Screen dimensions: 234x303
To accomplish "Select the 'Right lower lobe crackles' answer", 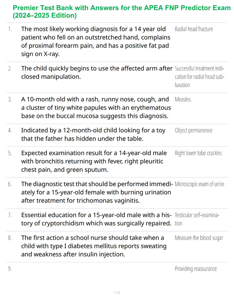I will coord(198,153).
